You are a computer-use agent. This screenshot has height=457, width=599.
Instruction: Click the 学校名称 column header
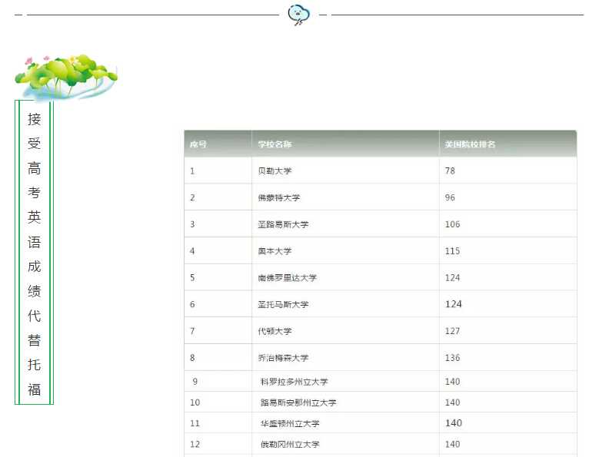click(x=275, y=144)
